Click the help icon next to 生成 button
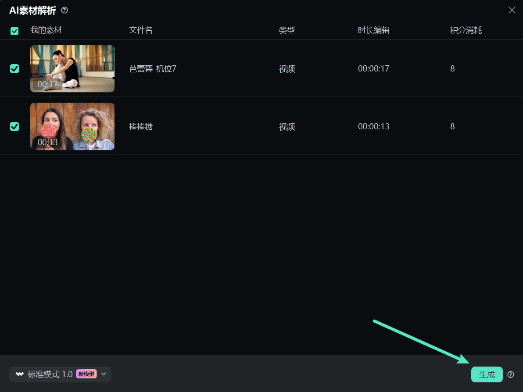This screenshot has height=392, width=523. tap(511, 374)
